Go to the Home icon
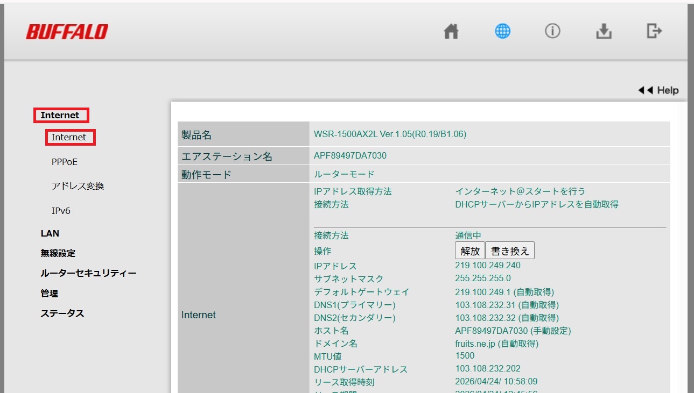 (x=451, y=32)
